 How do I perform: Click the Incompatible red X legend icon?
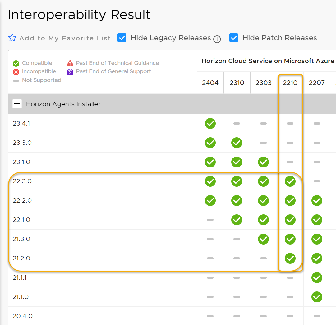[x=16, y=72]
